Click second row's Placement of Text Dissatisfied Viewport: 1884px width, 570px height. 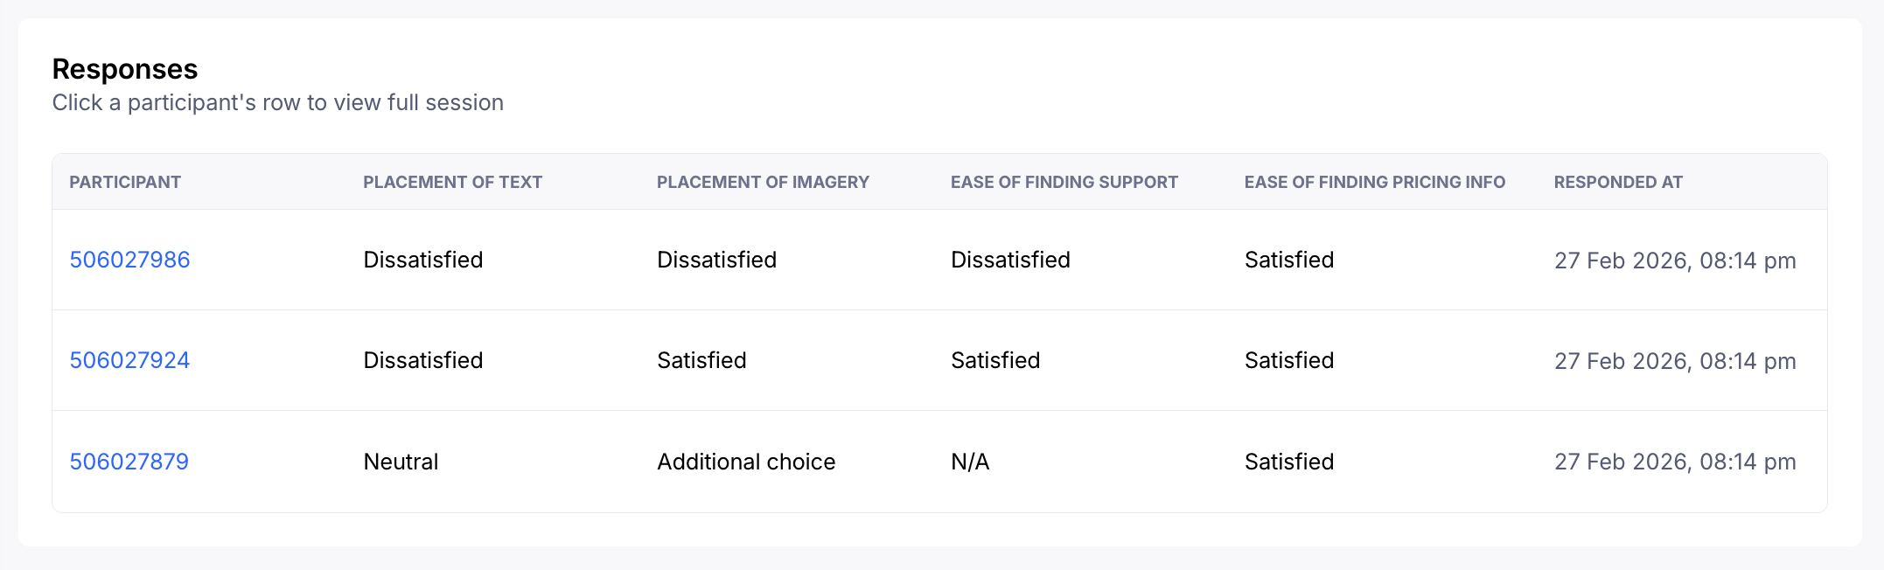422,360
